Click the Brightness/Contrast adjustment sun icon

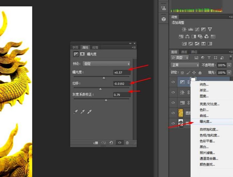[x=184, y=30]
